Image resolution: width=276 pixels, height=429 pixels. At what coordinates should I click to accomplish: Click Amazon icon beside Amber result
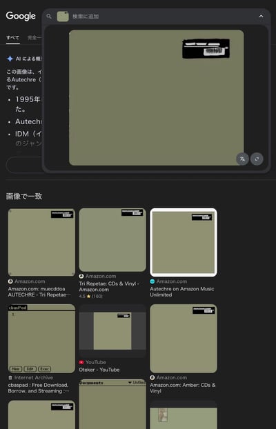click(152, 377)
